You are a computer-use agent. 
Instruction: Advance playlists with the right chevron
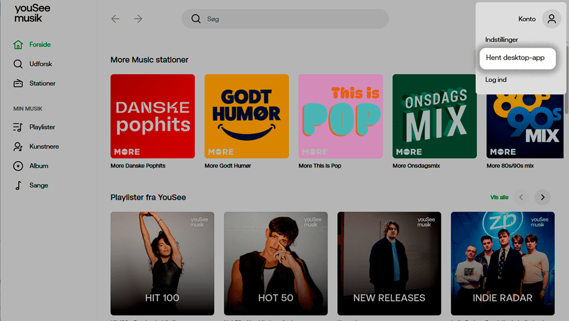[x=542, y=197]
